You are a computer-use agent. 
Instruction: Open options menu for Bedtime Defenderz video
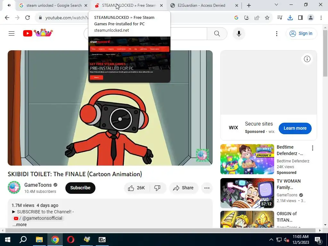(313, 148)
